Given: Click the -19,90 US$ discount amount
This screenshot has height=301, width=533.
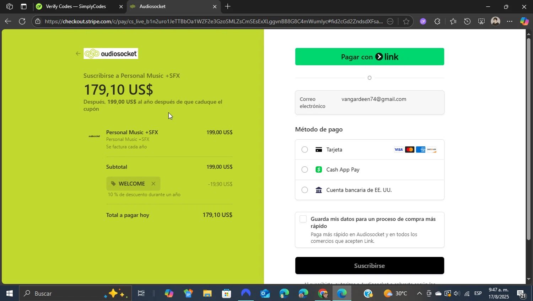Looking at the screenshot, I should click(x=220, y=184).
